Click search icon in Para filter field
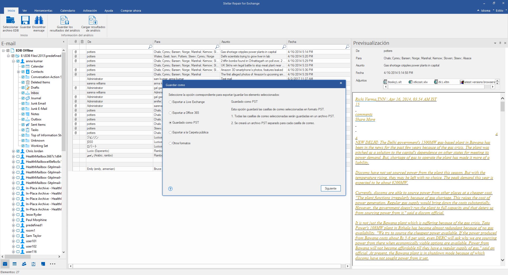This screenshot has width=508, height=275. click(217, 47)
